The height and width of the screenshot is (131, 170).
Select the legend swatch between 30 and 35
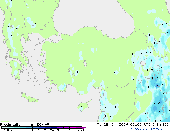[x=60, y=128]
